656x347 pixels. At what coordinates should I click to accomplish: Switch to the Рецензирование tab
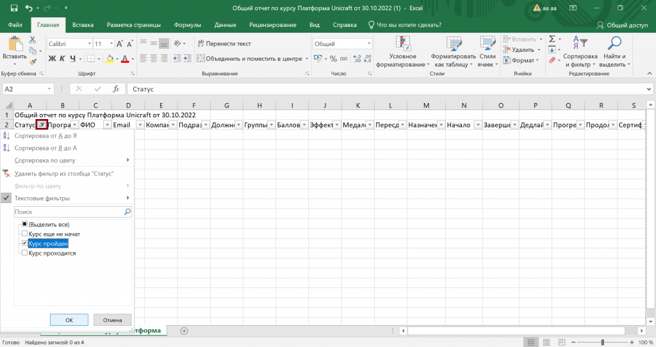pyautogui.click(x=273, y=25)
